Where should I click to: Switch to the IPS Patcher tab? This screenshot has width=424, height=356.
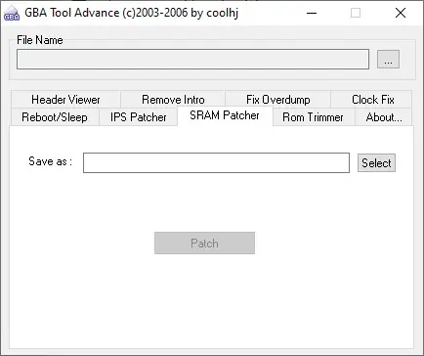coord(138,117)
